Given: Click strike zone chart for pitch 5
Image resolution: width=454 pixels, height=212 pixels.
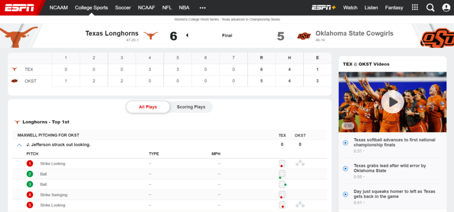Looking at the screenshot, I should coord(282,205).
